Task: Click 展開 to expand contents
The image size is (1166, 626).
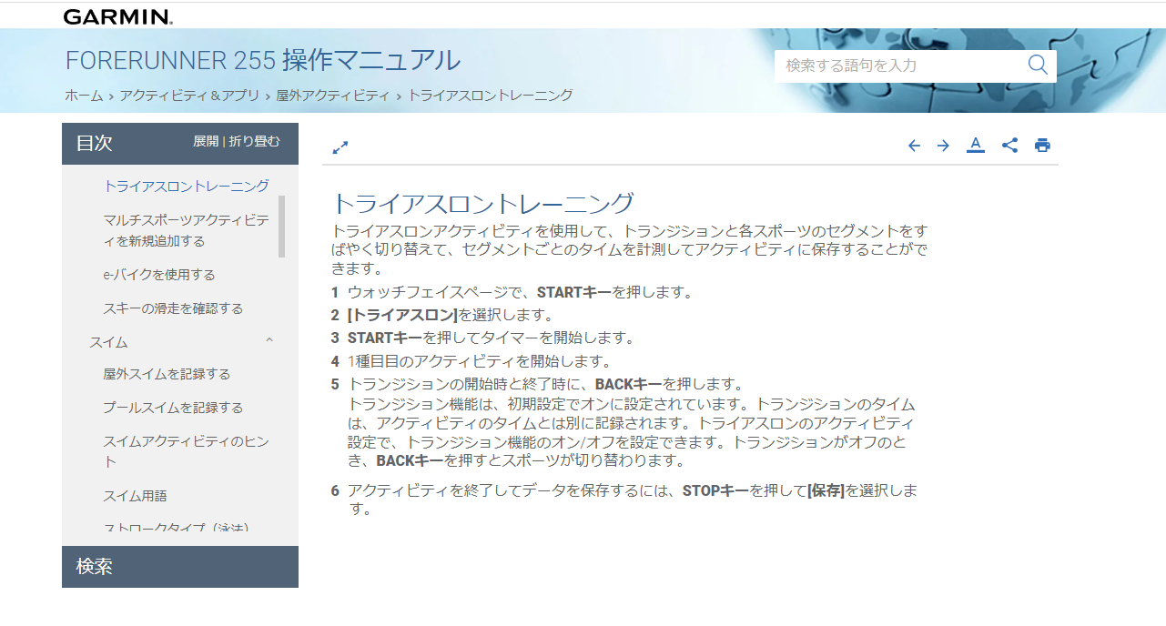Action: [x=206, y=141]
